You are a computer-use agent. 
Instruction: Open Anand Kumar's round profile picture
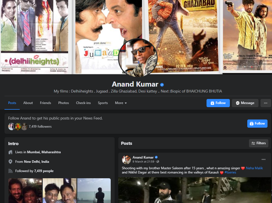(x=138, y=58)
